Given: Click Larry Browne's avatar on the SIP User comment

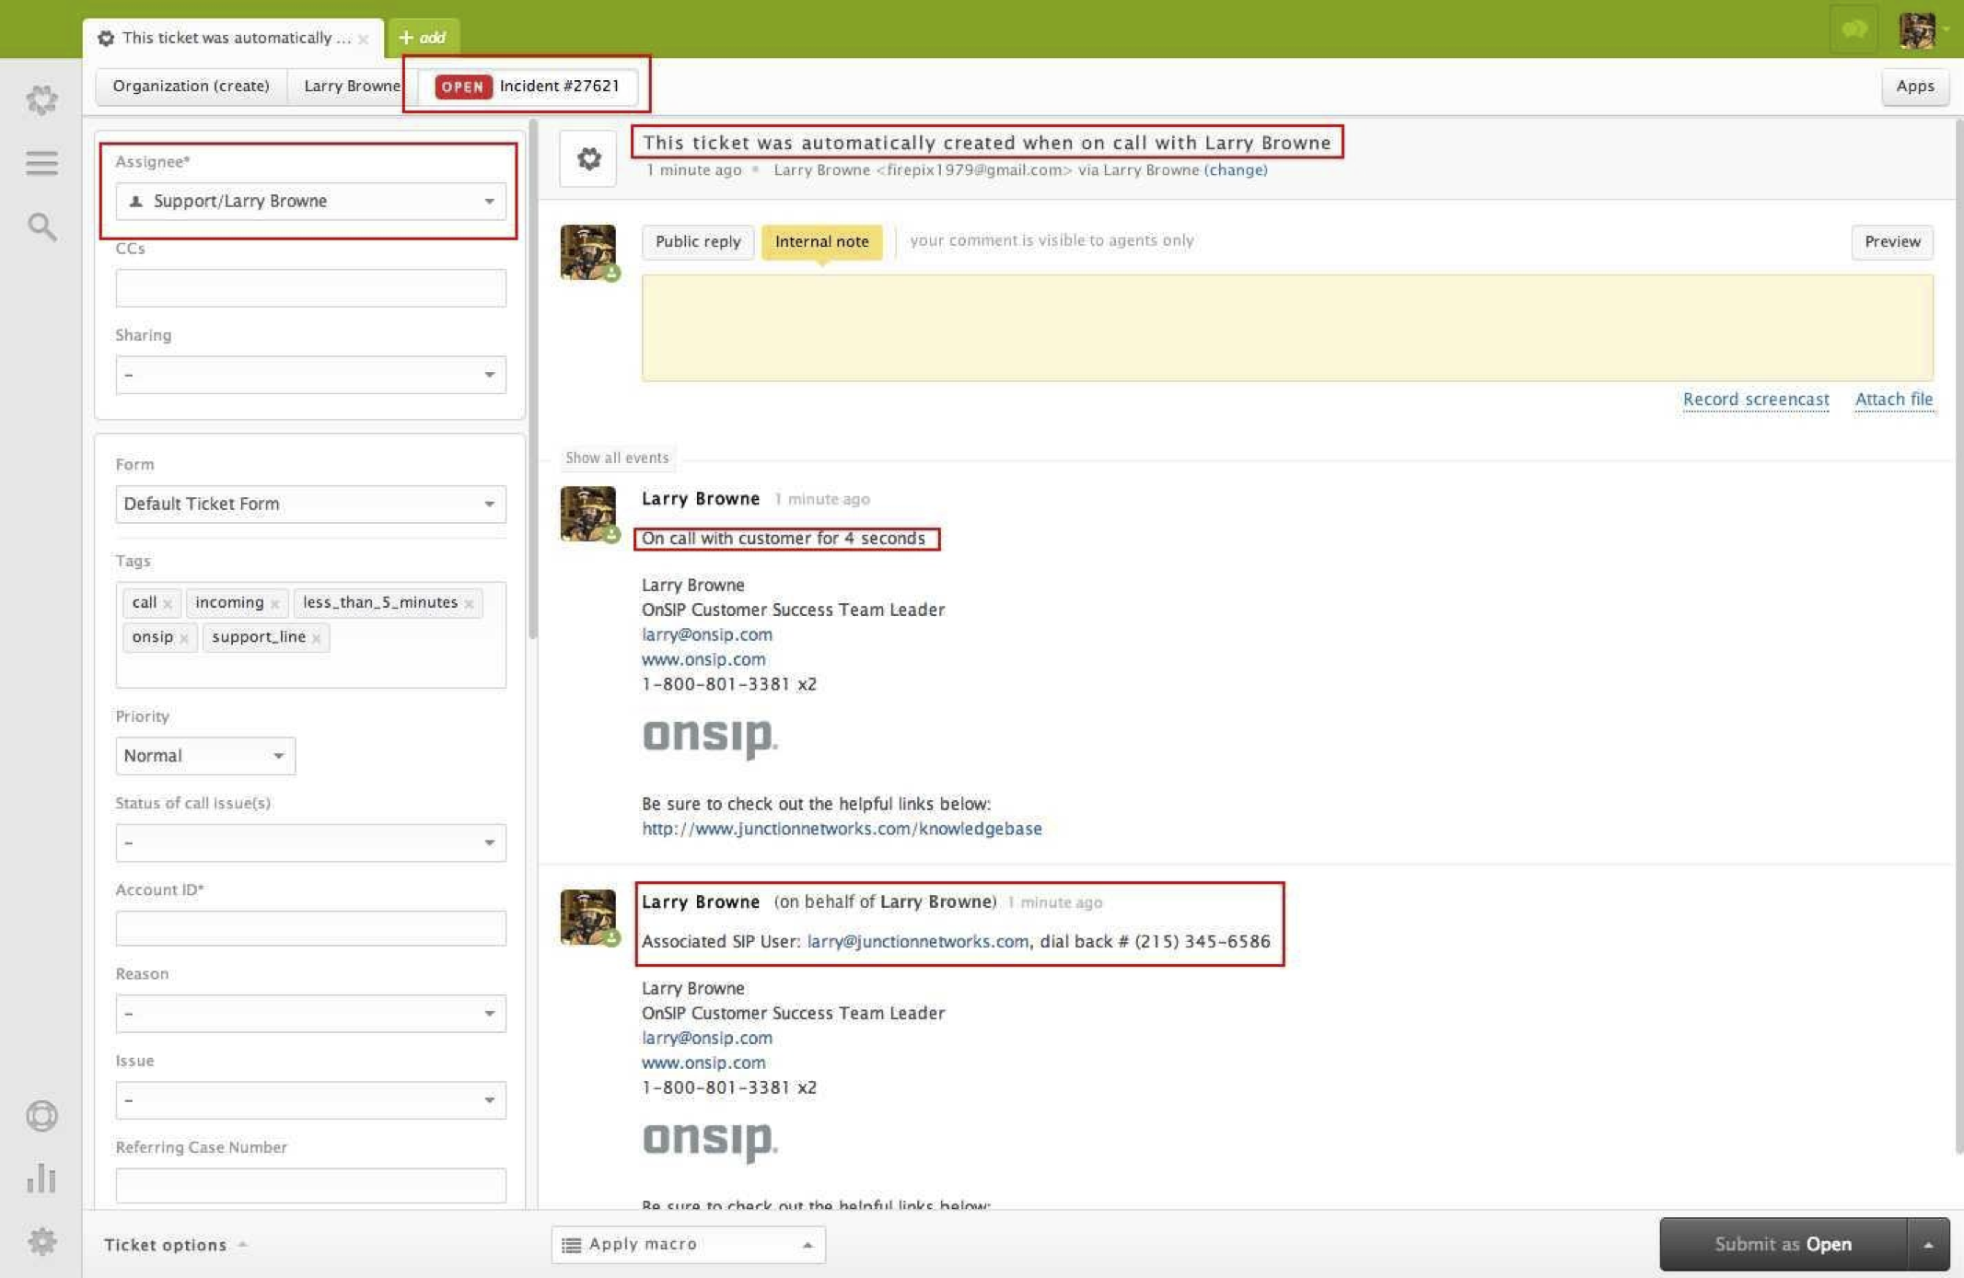Looking at the screenshot, I should pos(588,917).
